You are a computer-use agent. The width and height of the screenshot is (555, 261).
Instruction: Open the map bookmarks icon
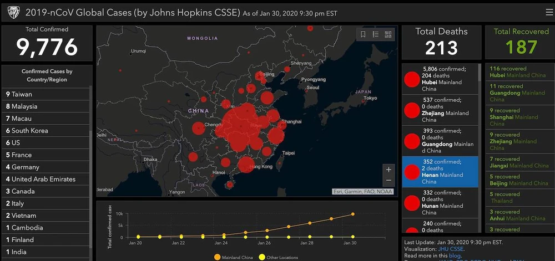[363, 34]
